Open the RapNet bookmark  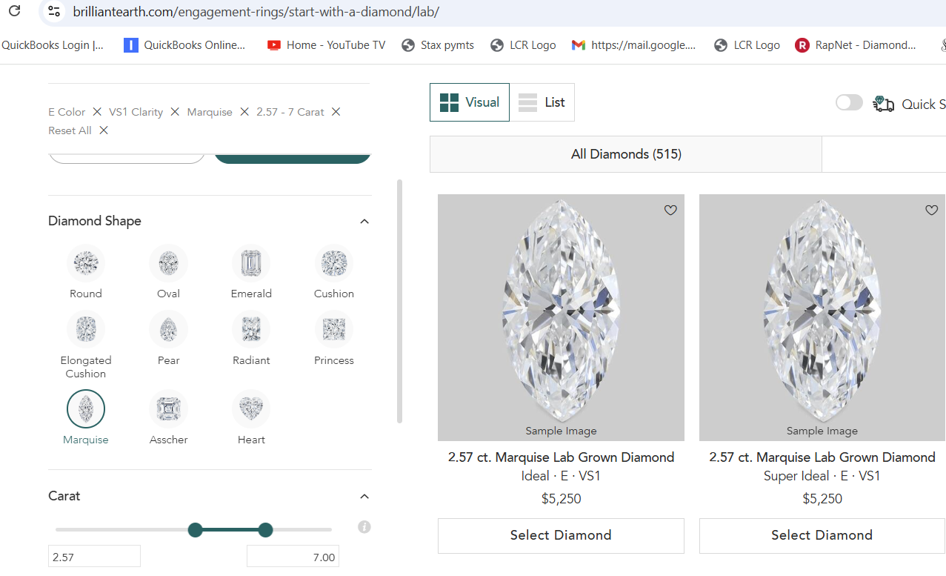pyautogui.click(x=855, y=45)
